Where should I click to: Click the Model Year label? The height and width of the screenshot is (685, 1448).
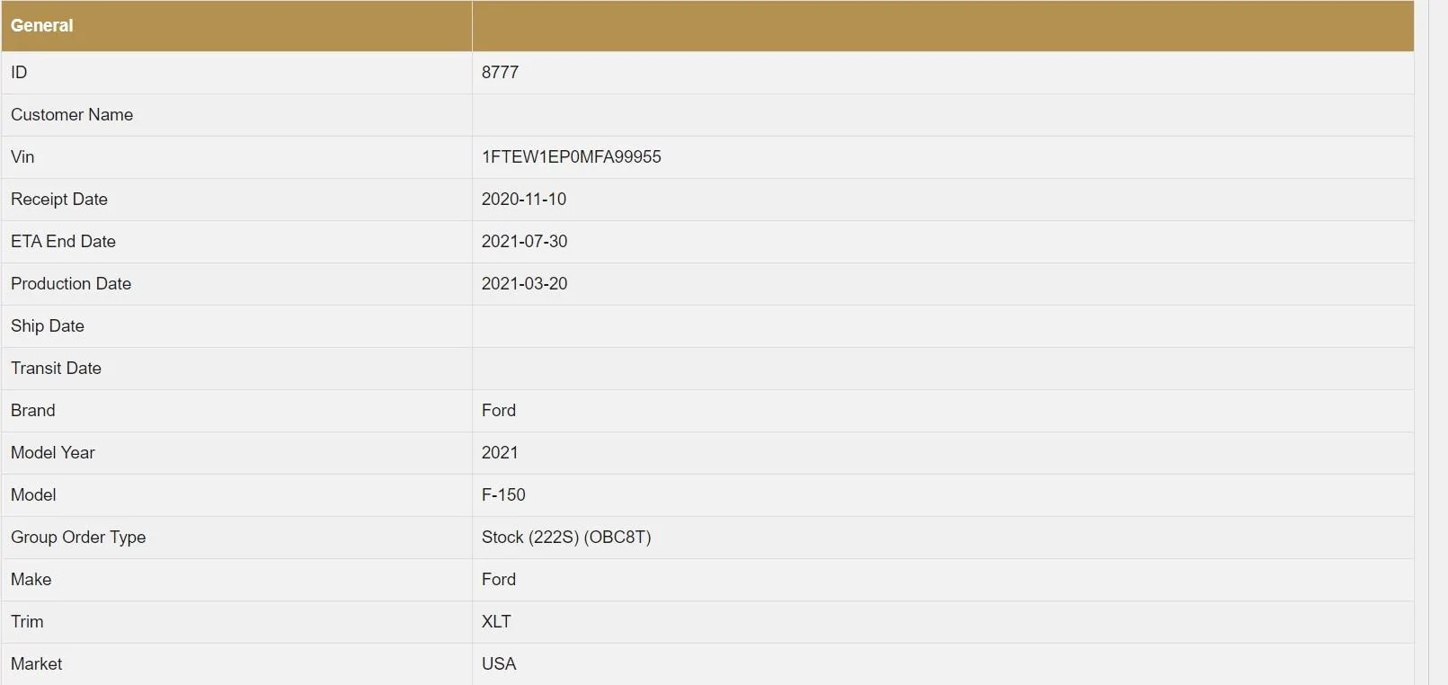53,453
